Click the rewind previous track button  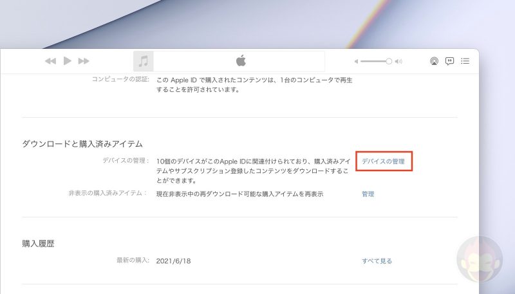coord(50,61)
